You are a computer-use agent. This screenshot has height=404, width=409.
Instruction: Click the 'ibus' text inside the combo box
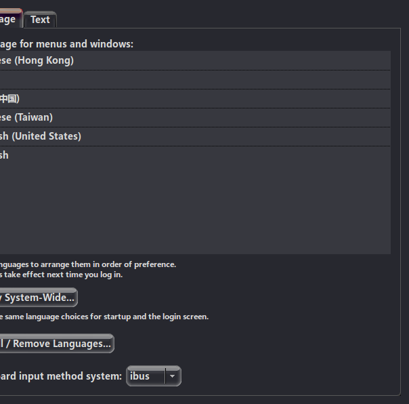click(x=139, y=376)
